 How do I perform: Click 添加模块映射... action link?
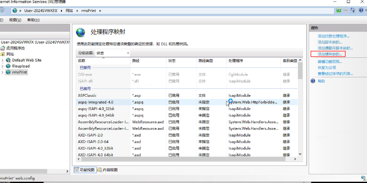point(330,54)
